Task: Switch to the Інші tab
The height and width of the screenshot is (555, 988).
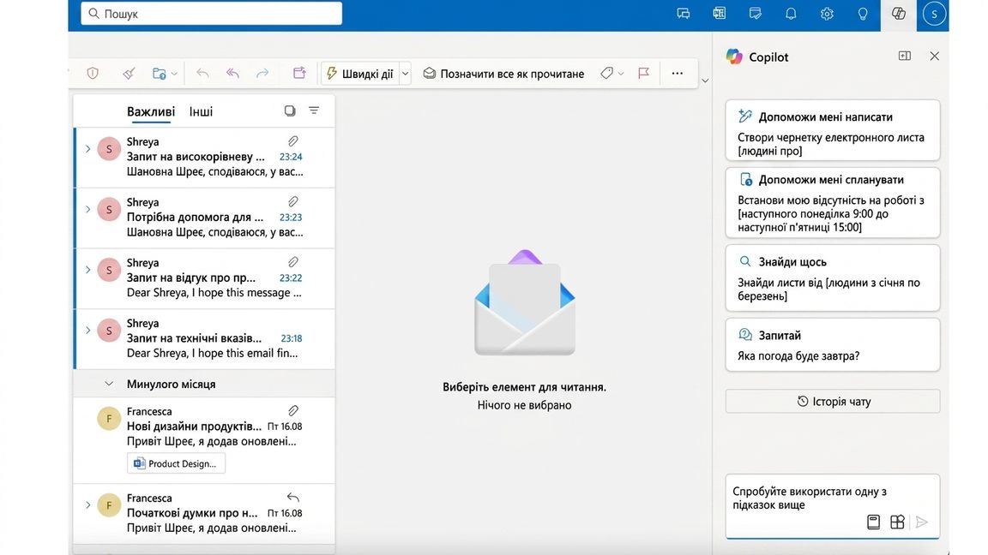Action: pyautogui.click(x=201, y=111)
